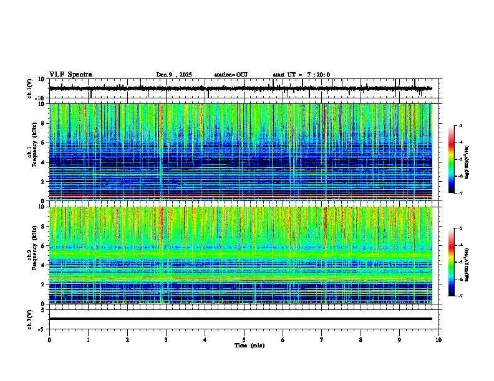This screenshot has width=494, height=381.
Task: Click the "-3" label on ch.1 colorbar
Action: coord(460,125)
